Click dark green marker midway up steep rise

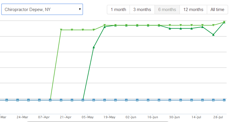(94, 47)
